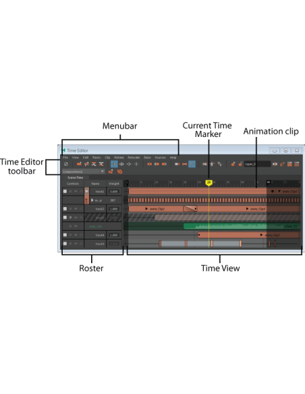
Task: Click the circle-slash mute icon in the toolbar
Action: point(66,164)
